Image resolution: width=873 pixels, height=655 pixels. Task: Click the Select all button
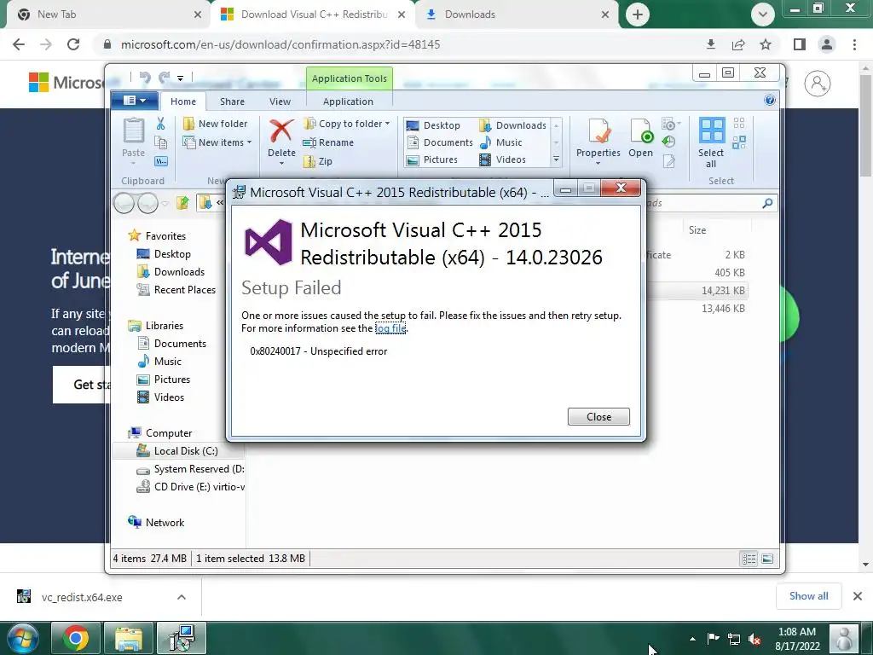711,142
